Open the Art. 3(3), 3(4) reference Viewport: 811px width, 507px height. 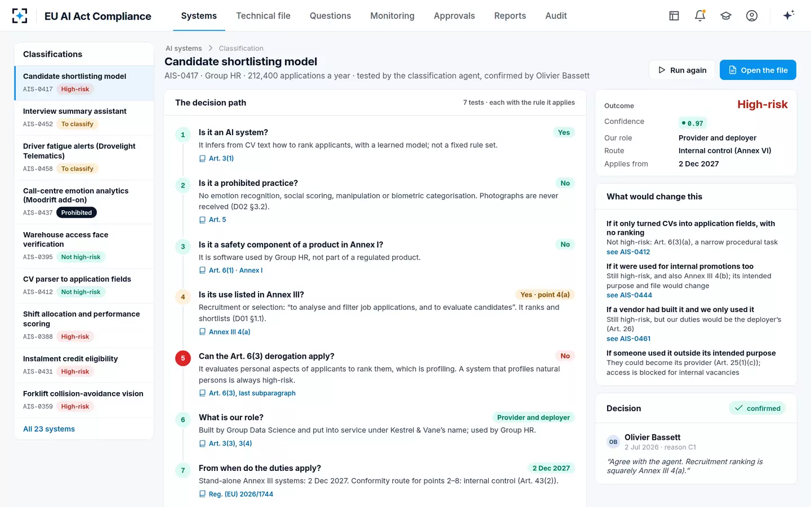(225, 443)
